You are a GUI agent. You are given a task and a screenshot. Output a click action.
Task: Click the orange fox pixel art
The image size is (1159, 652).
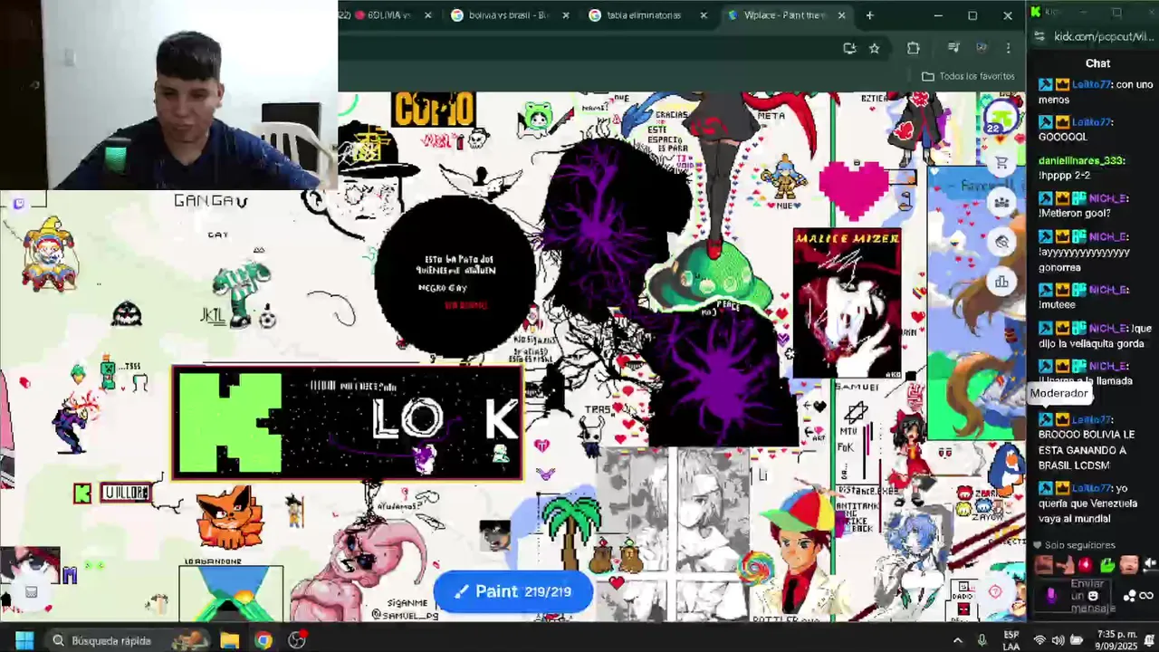[x=229, y=519]
